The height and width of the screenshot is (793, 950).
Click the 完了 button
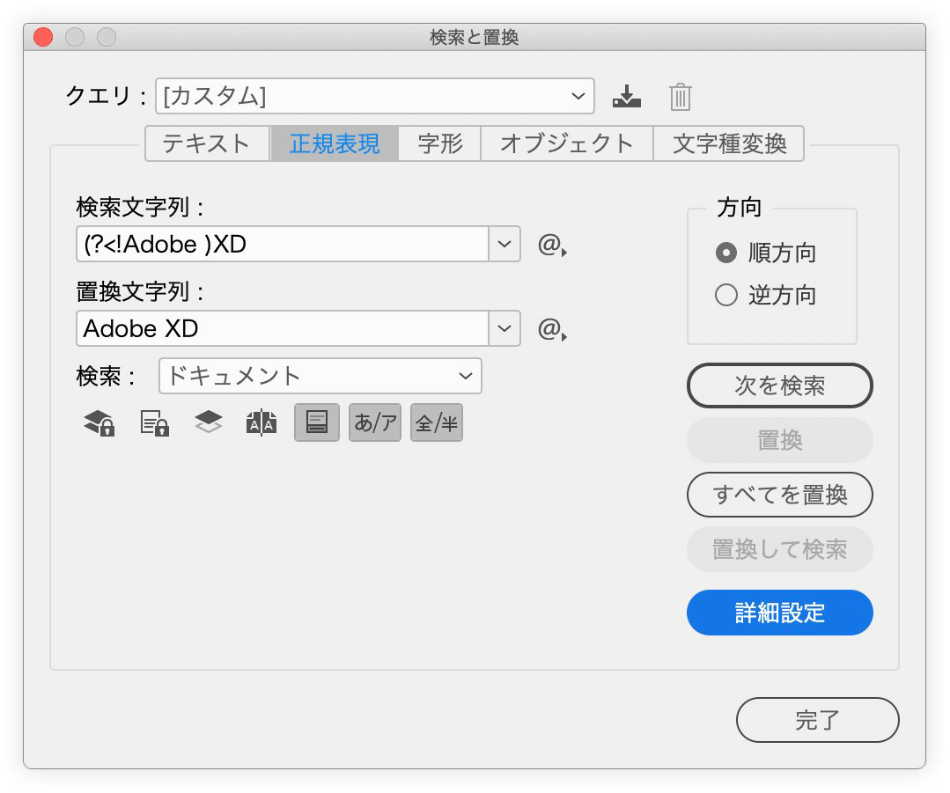[x=817, y=720]
